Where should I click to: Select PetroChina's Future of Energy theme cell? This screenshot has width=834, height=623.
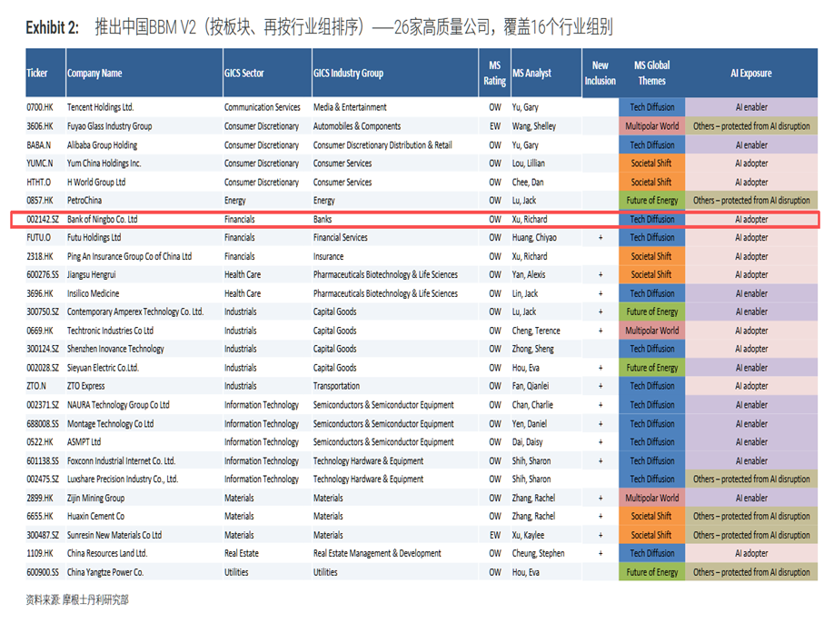651,201
